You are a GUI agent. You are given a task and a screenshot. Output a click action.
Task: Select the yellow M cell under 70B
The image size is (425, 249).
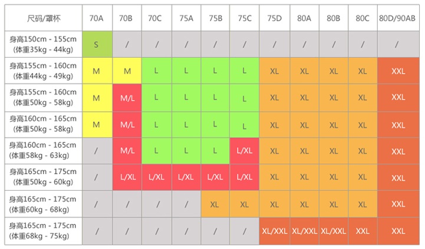click(x=127, y=71)
